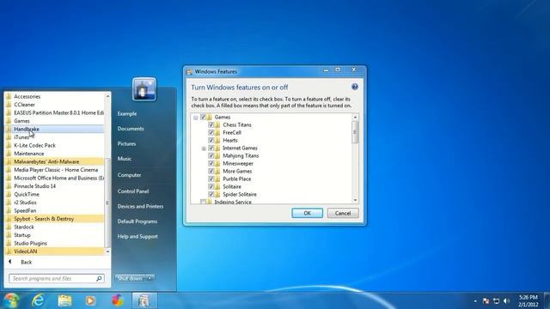Click the user account picture in Start menu
Image resolution: width=550 pixels, height=309 pixels.
(144, 89)
